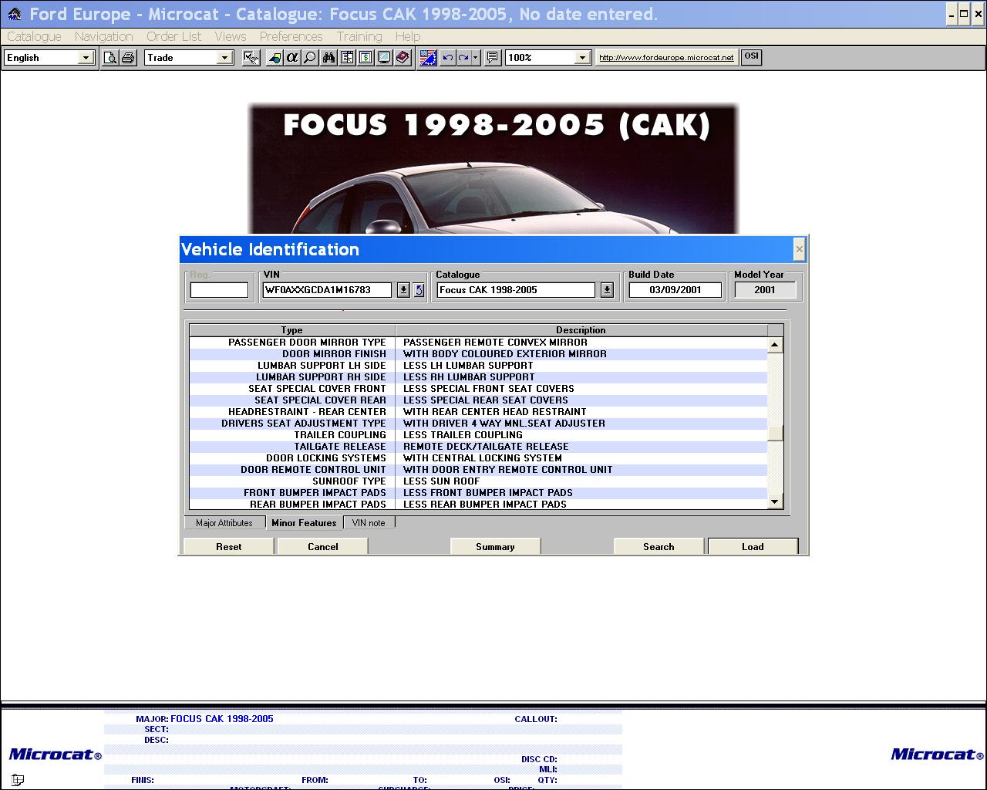The image size is (987, 790).
Task: Click the print preview icon in toolbar
Action: click(x=111, y=58)
